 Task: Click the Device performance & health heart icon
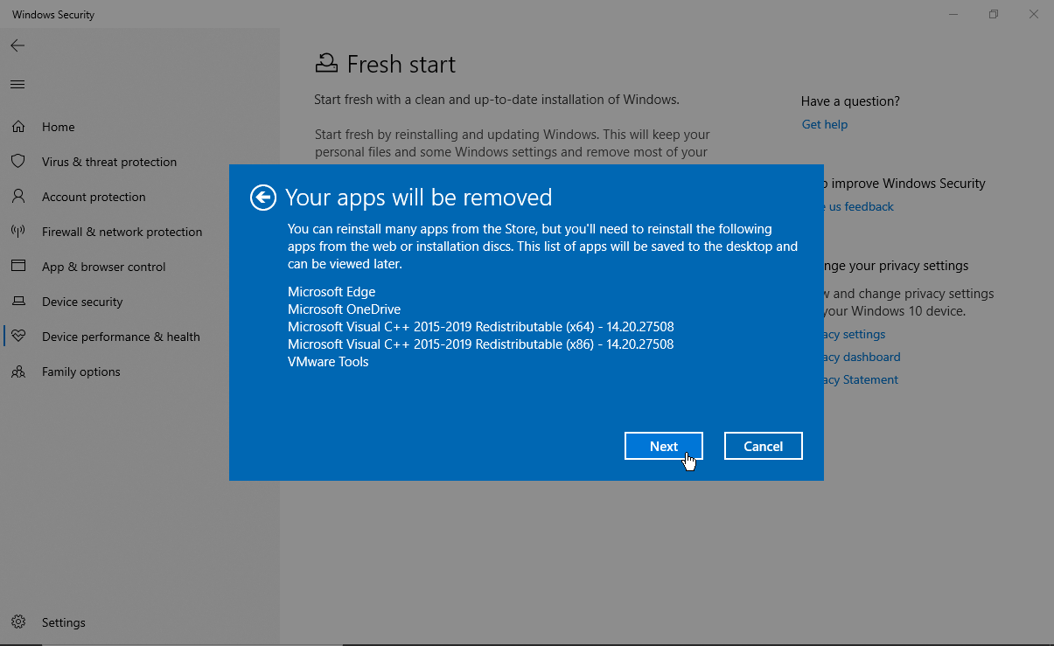(x=18, y=337)
